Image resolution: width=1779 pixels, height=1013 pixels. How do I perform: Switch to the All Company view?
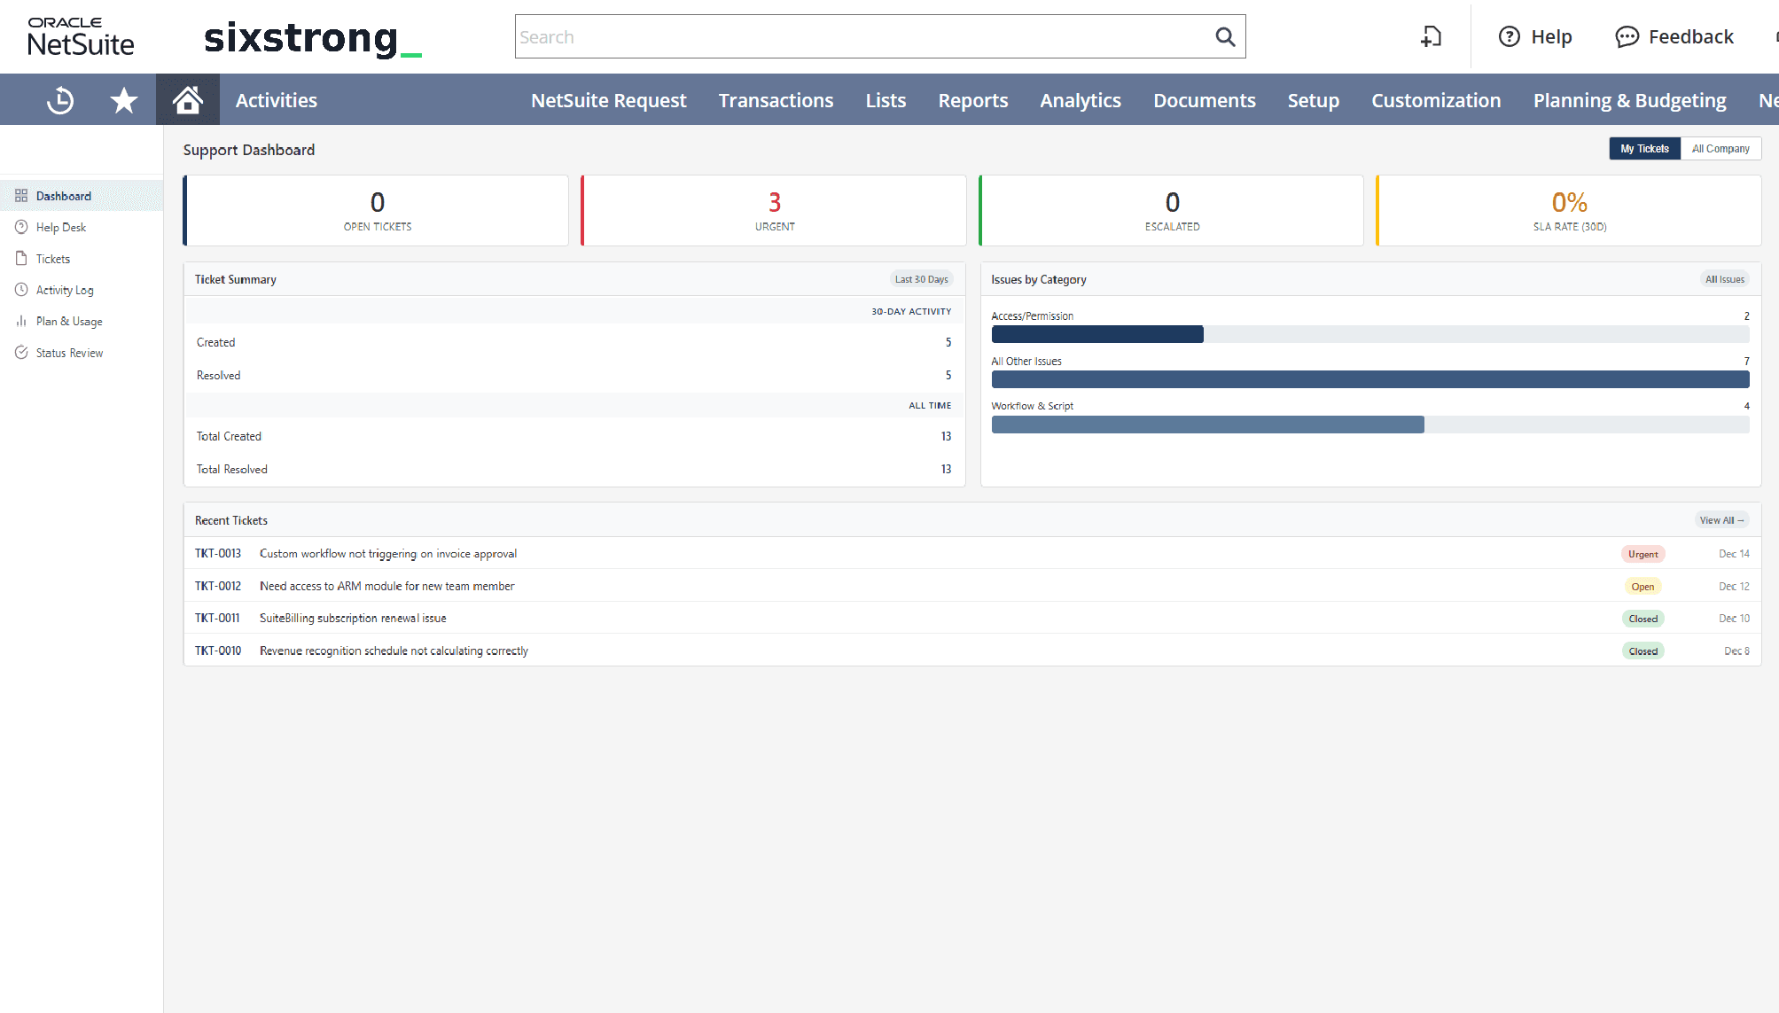[1720, 149]
